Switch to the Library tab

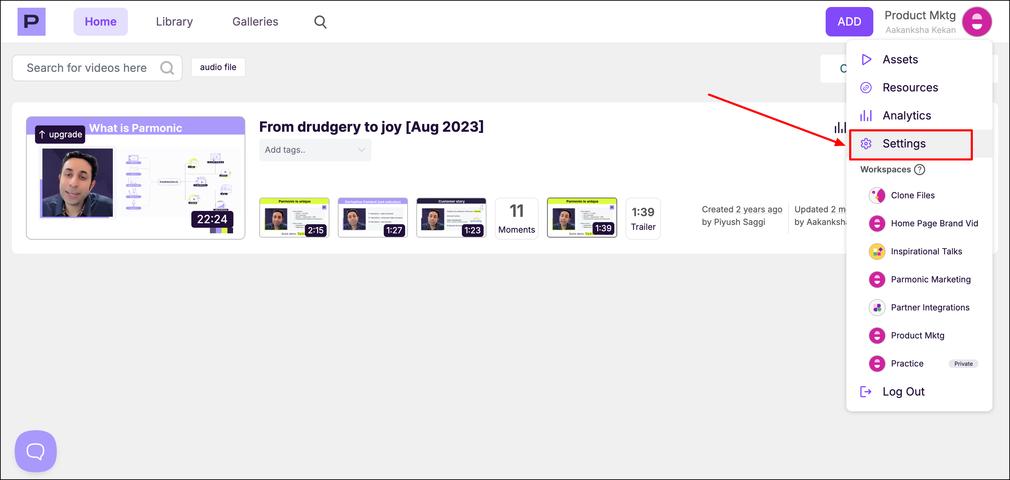pos(174,22)
